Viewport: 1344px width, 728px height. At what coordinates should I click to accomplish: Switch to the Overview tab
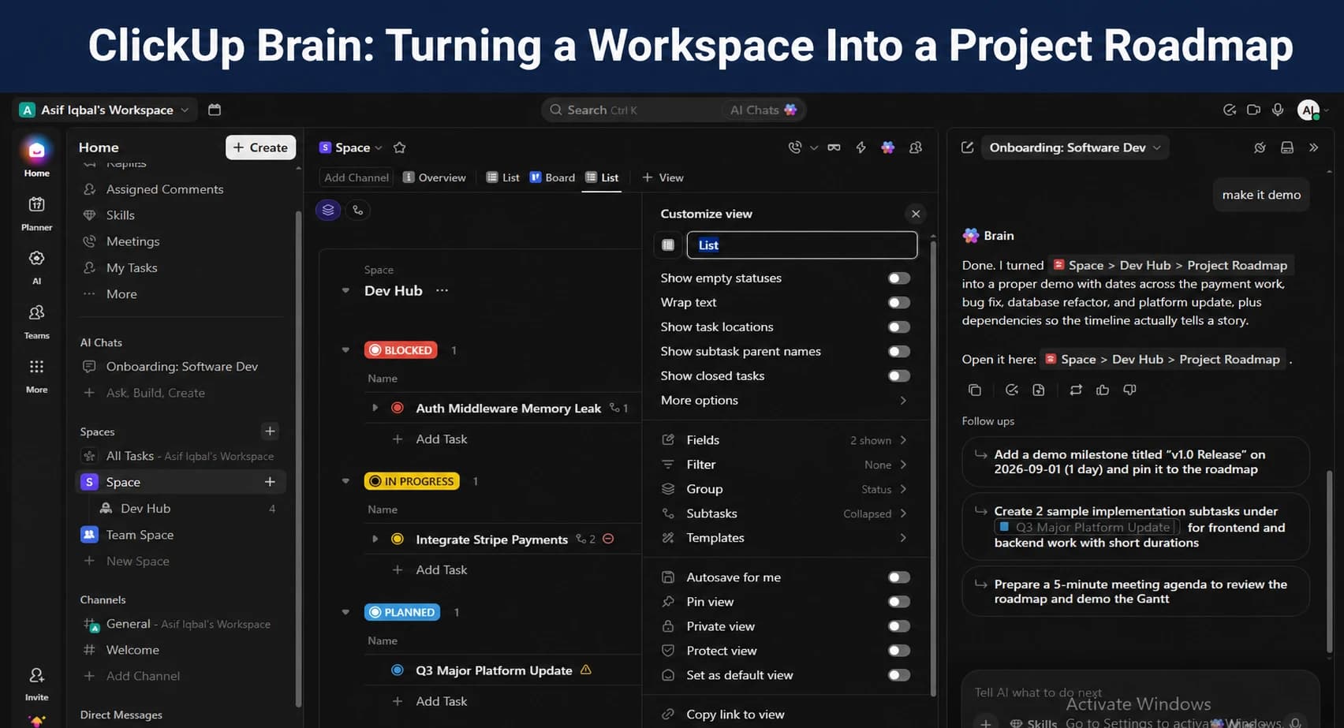[434, 177]
